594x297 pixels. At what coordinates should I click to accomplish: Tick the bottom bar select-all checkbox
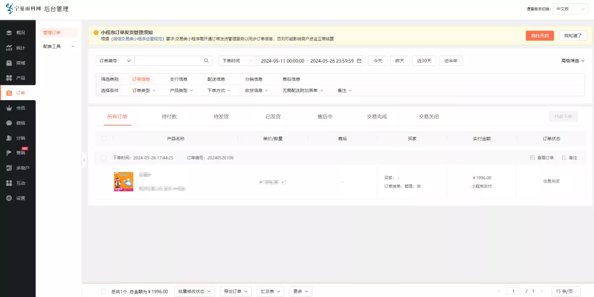click(x=104, y=291)
